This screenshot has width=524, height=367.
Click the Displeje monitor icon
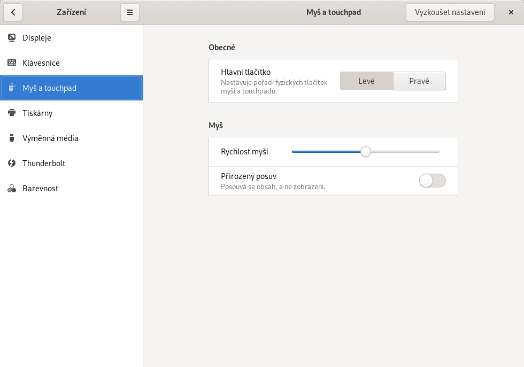pos(12,38)
